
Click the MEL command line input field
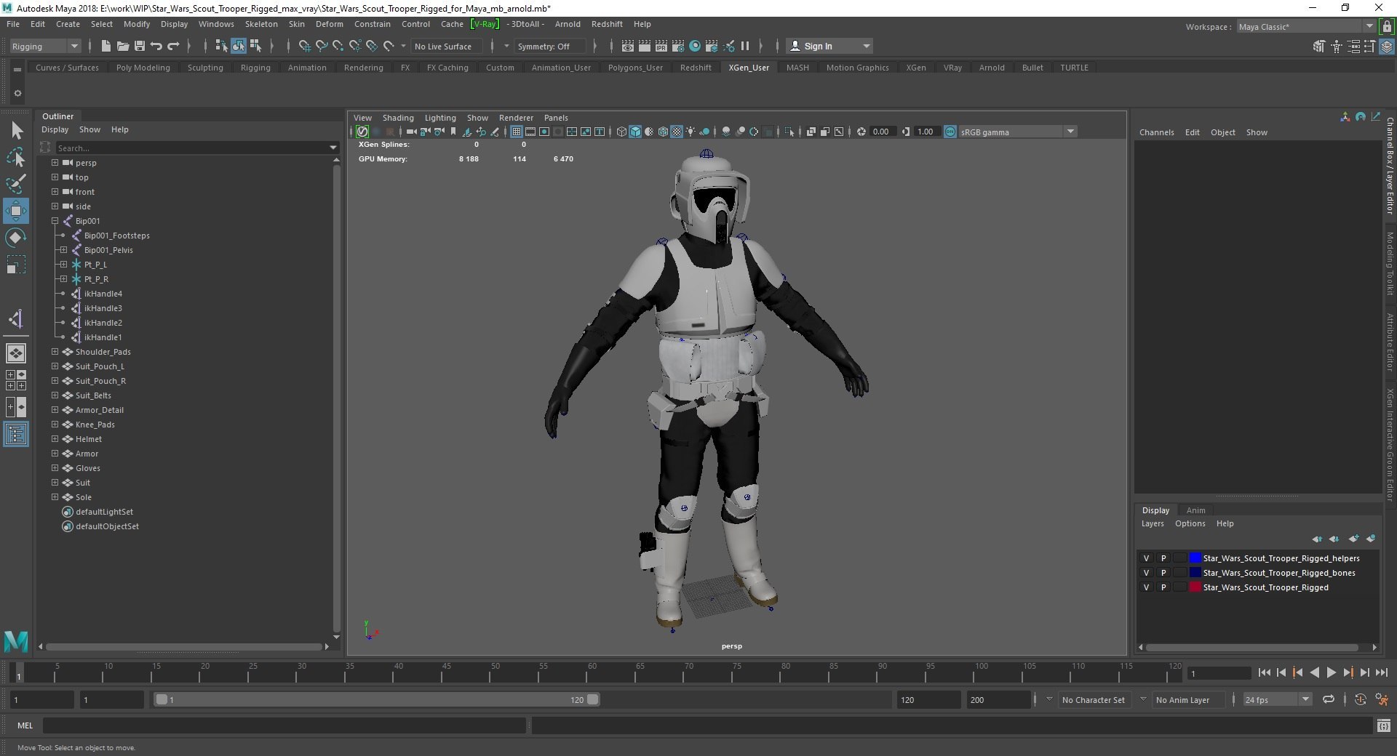pyautogui.click(x=284, y=725)
